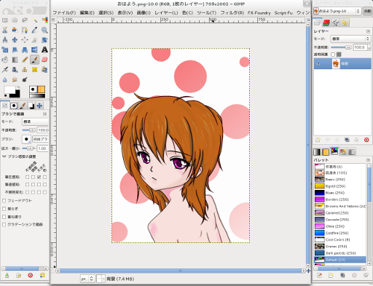Open the ファイル(F) menu
The width and height of the screenshot is (373, 286).
[x=64, y=12]
